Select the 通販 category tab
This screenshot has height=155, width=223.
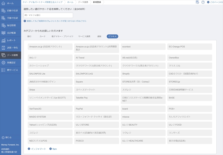tap(99, 36)
